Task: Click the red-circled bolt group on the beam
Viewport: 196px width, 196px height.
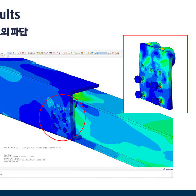Action: point(62,117)
